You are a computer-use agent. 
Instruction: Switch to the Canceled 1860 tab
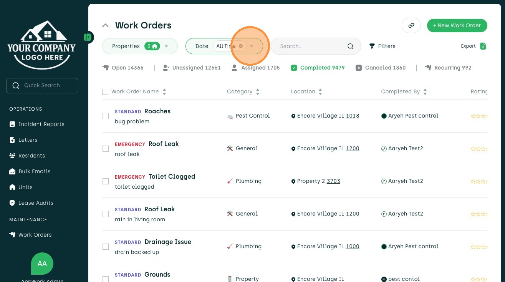click(381, 68)
